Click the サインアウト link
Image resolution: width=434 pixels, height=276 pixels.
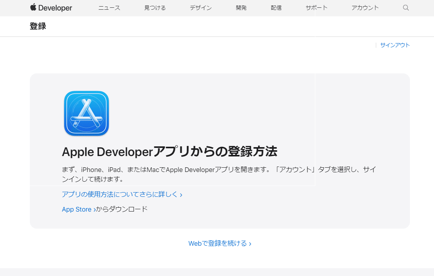pos(395,45)
